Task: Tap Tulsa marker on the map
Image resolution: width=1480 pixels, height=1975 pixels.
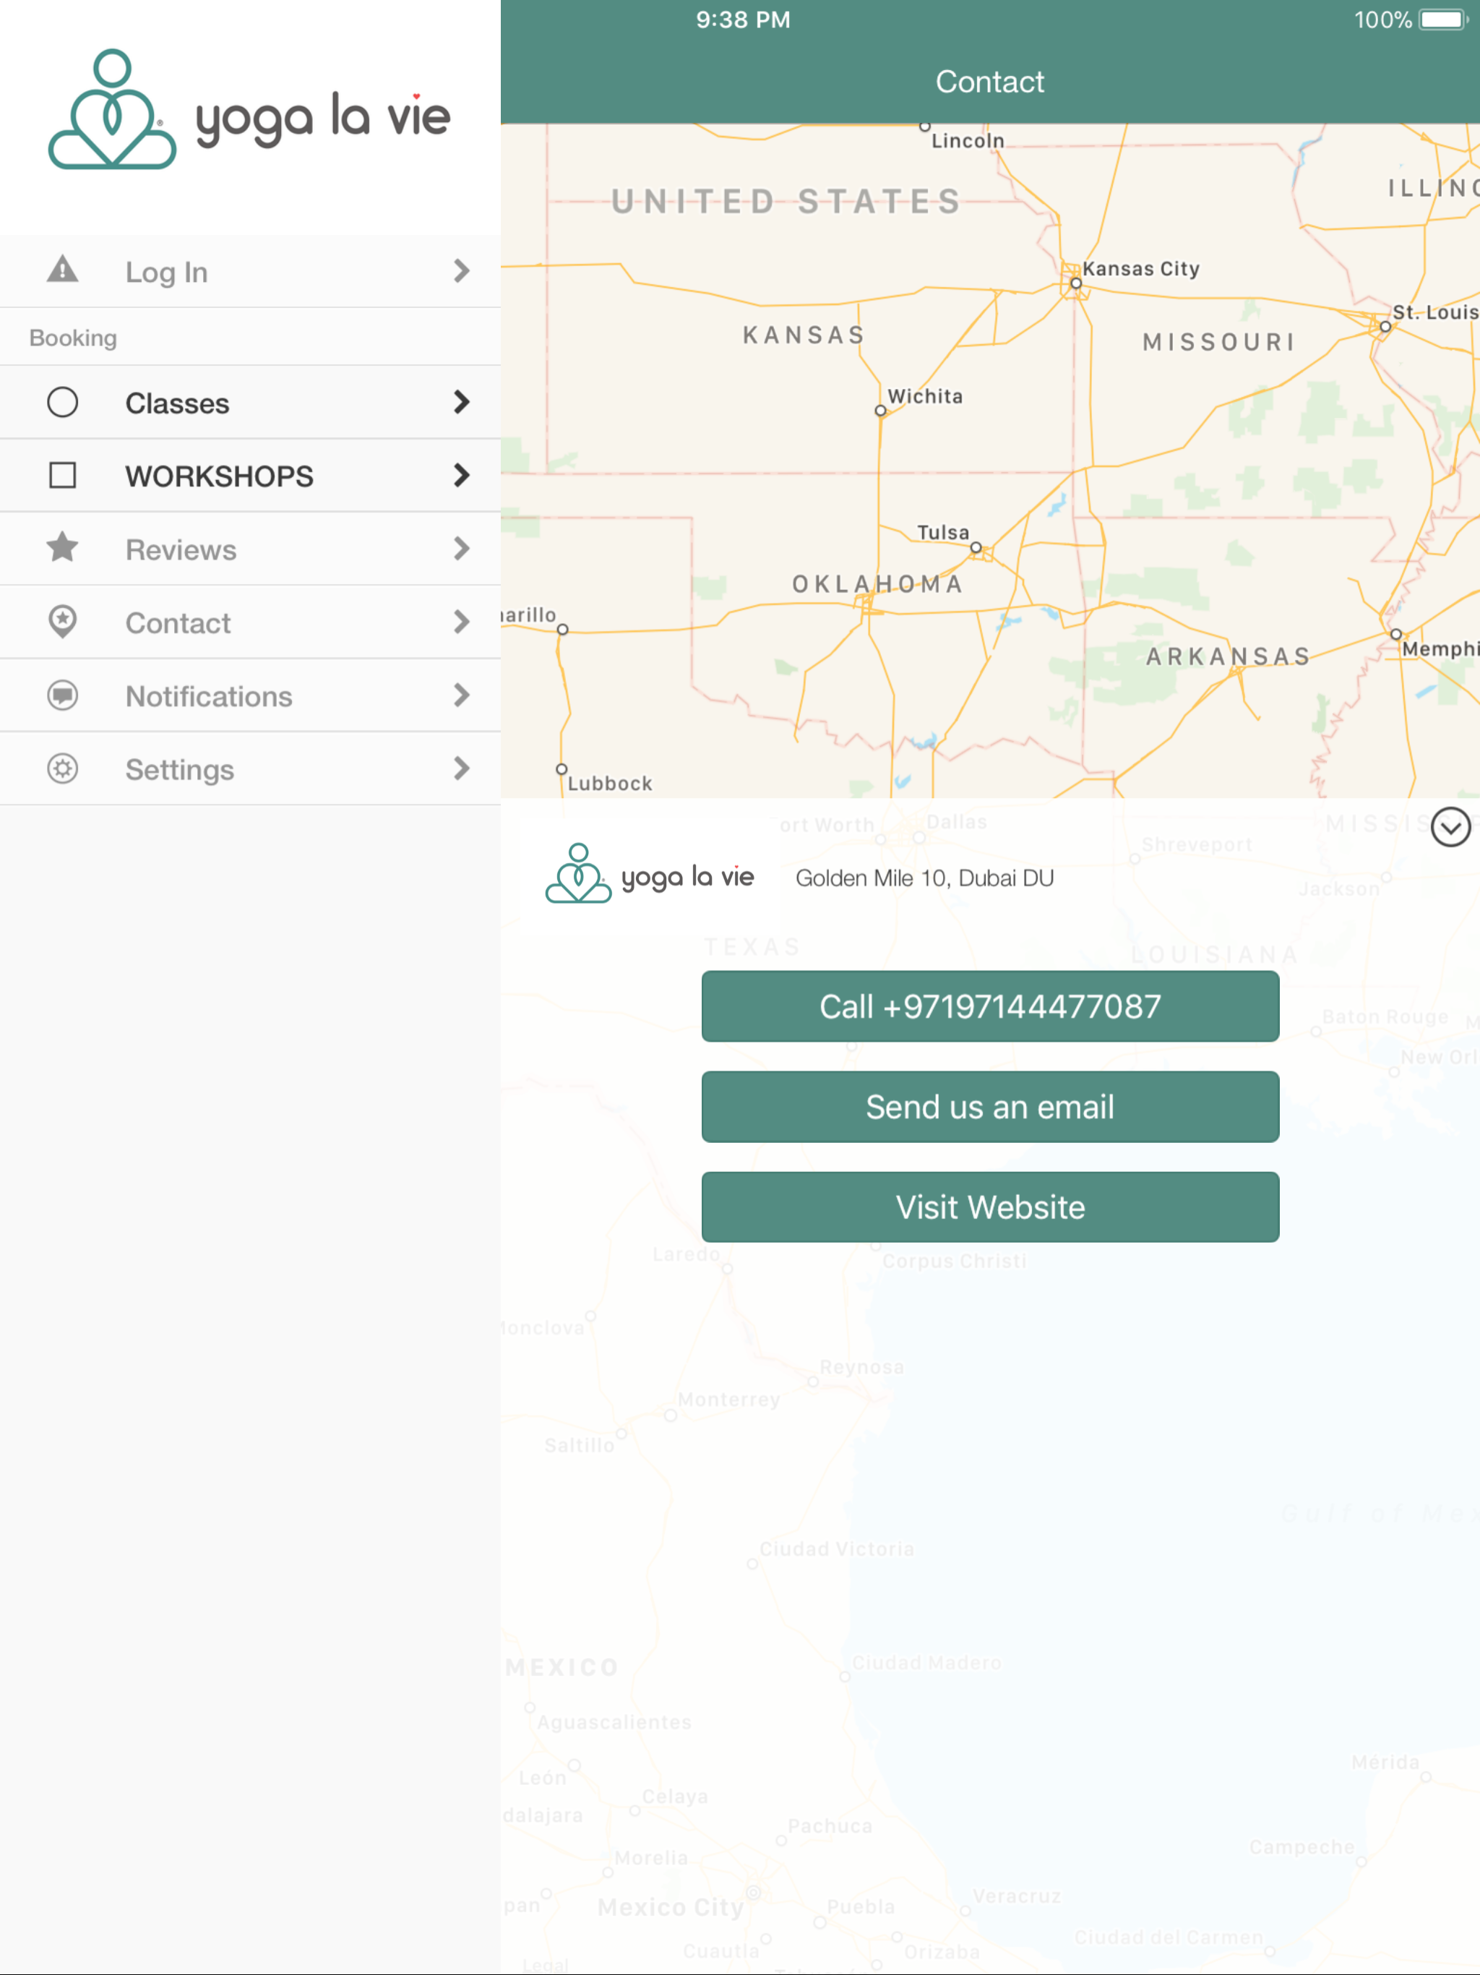Action: (x=976, y=547)
